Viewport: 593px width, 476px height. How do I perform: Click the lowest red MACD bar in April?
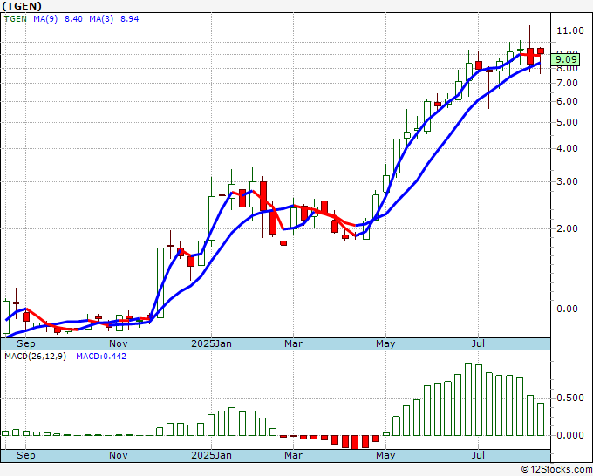pyautogui.click(x=355, y=442)
